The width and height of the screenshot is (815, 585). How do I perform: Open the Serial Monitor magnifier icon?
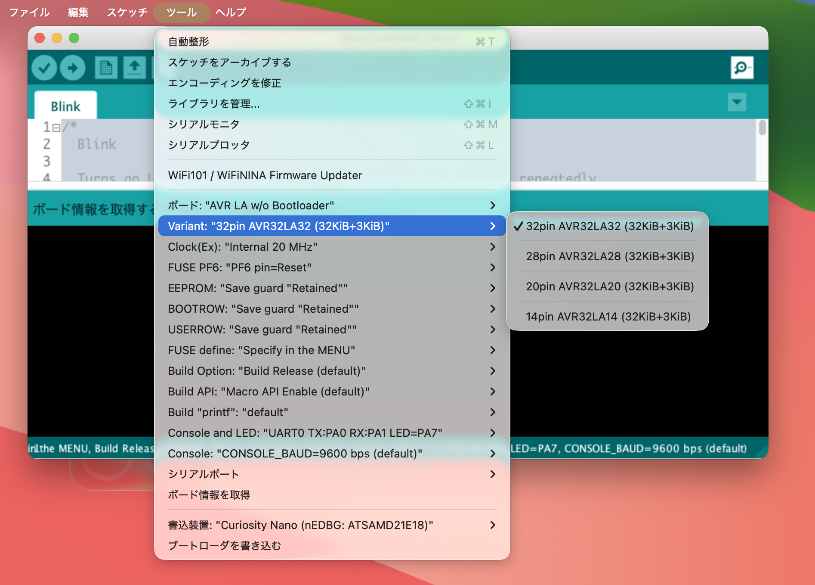(x=742, y=68)
